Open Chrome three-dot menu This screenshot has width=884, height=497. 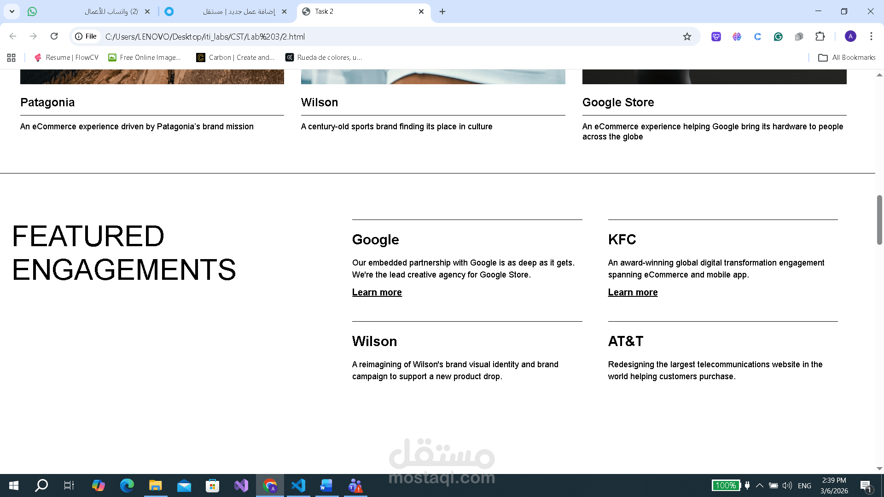click(x=871, y=36)
